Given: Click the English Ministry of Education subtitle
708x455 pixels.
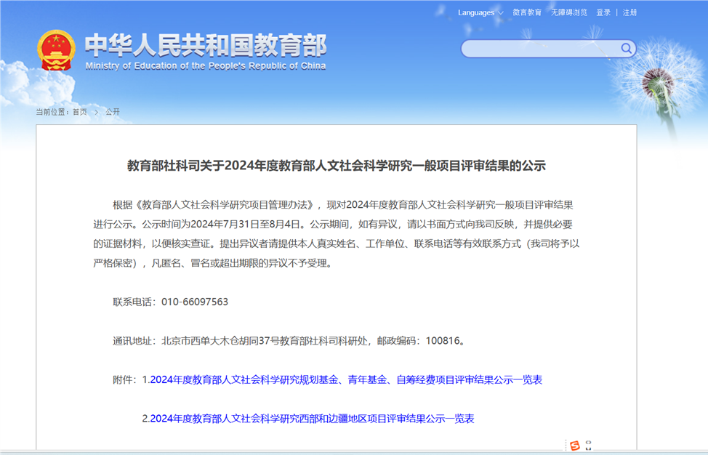Looking at the screenshot, I should click(206, 66).
